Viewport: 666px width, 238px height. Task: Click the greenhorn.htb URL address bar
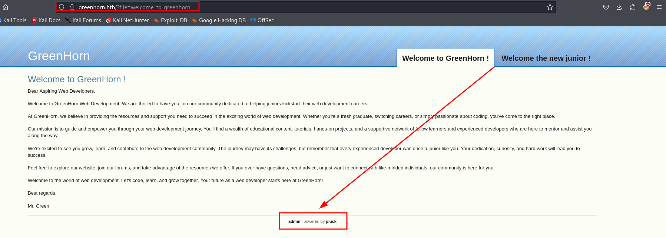click(x=306, y=7)
